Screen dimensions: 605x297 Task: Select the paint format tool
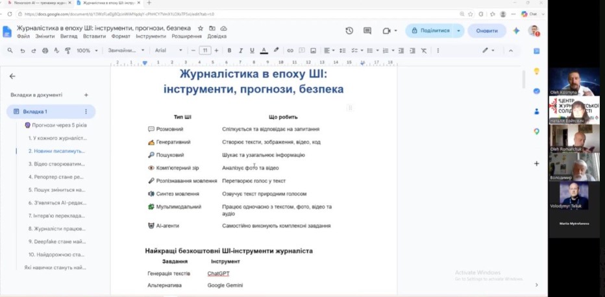coord(68,51)
